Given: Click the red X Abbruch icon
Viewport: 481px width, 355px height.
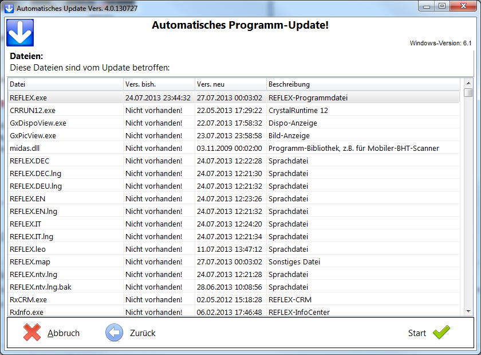Looking at the screenshot, I should point(32,332).
